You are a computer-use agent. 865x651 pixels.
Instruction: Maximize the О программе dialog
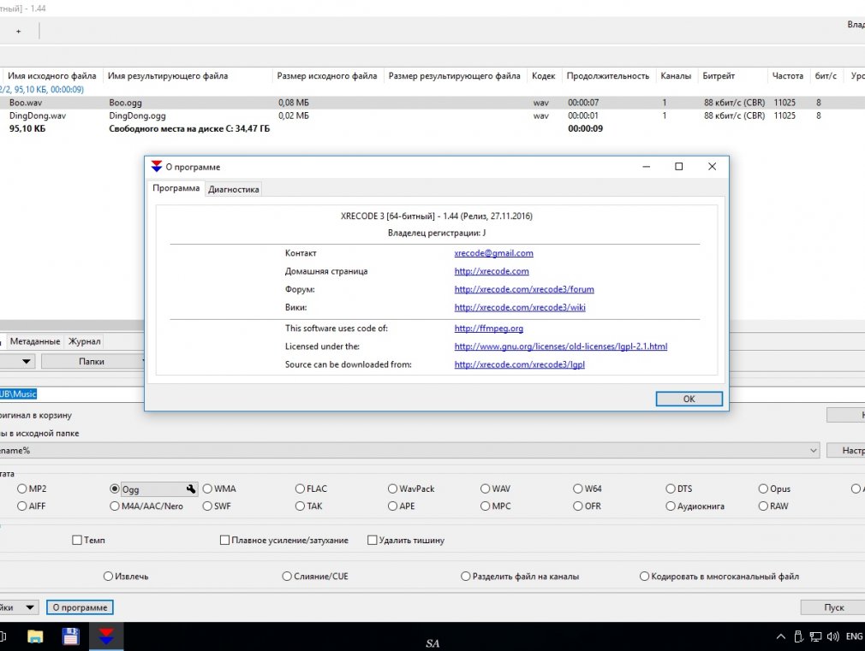(679, 167)
